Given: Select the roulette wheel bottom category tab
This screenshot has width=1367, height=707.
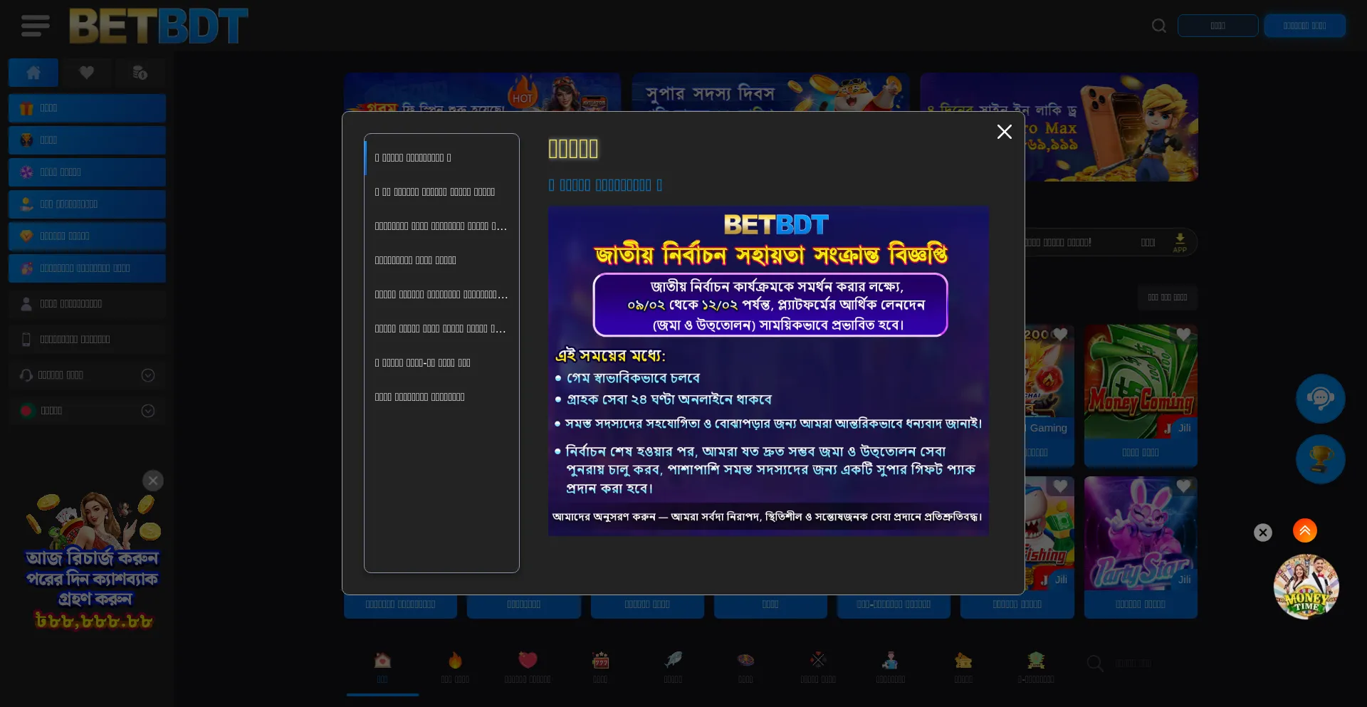Looking at the screenshot, I should [745, 668].
